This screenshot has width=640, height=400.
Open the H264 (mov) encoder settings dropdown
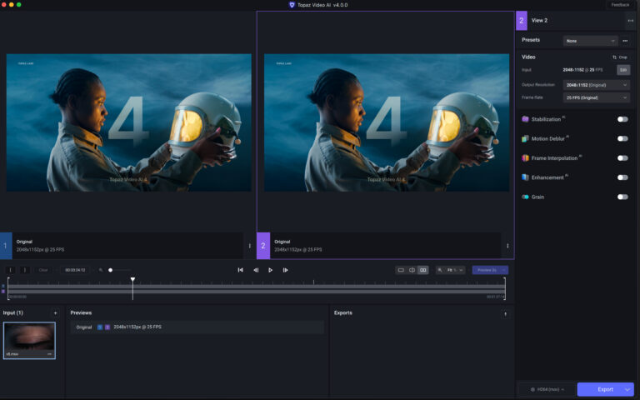pos(547,389)
